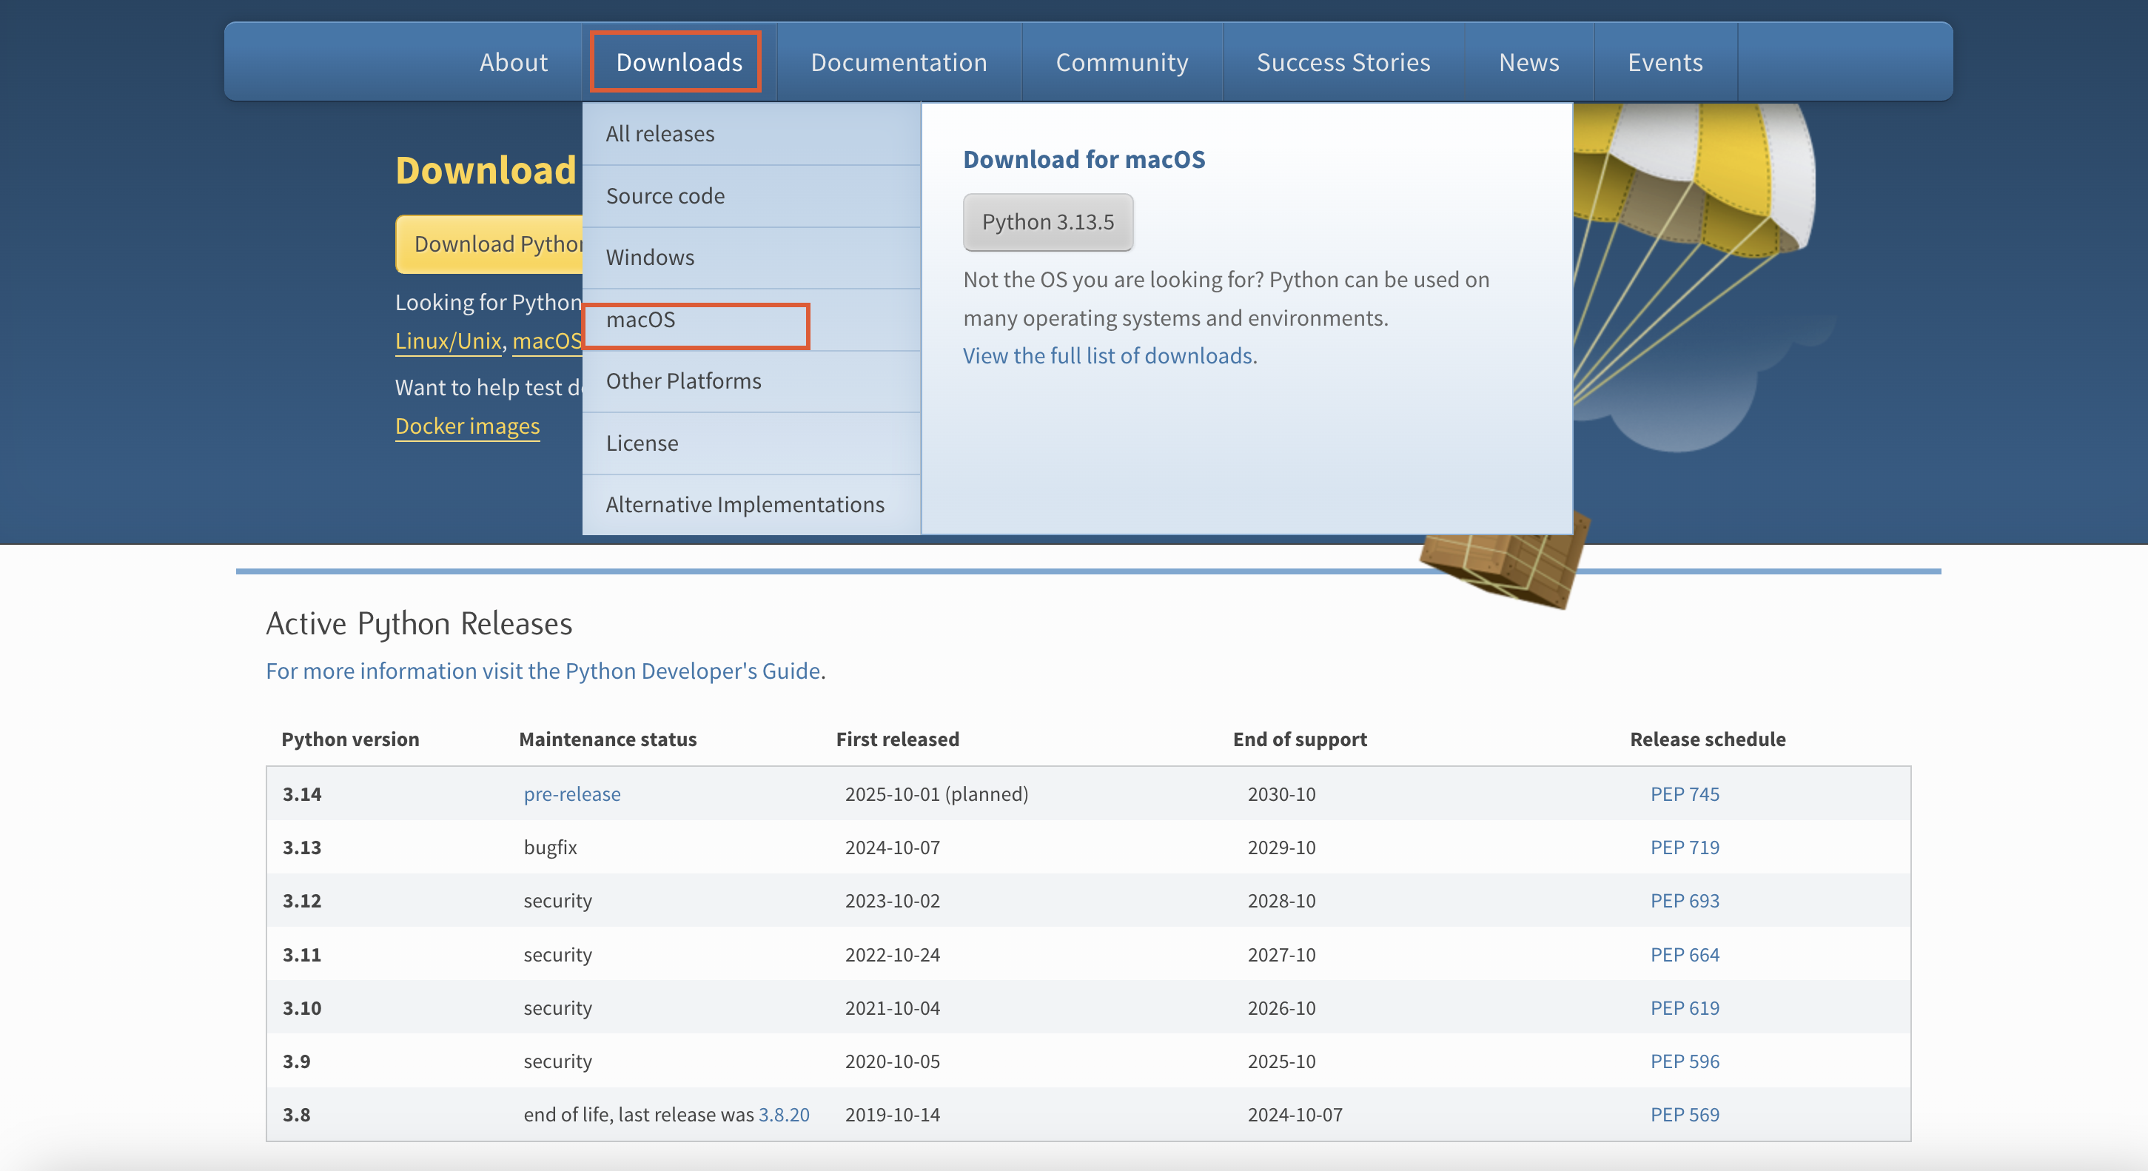The width and height of the screenshot is (2148, 1171).
Task: Click the yellow Download Python button
Action: (x=489, y=244)
